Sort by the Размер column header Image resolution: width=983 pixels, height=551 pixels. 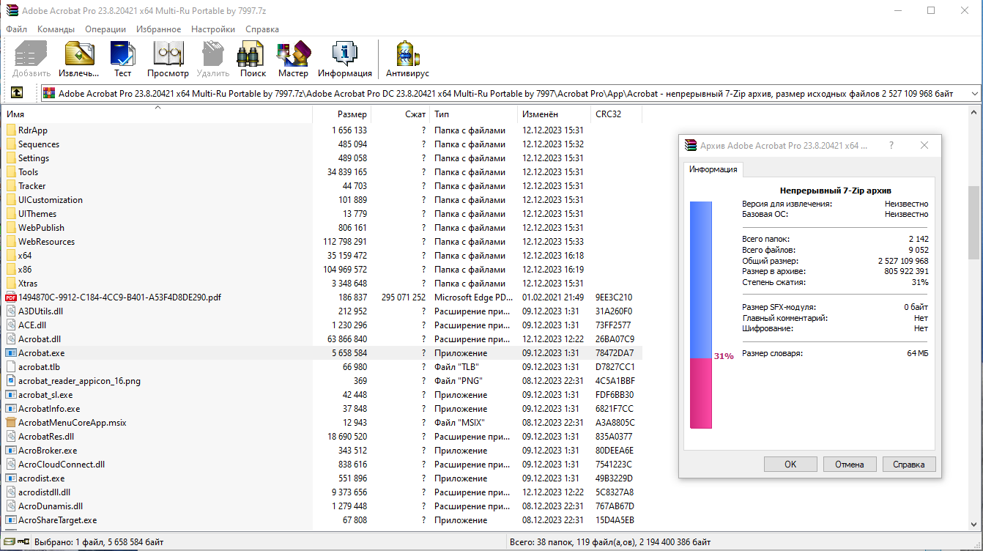coord(341,114)
